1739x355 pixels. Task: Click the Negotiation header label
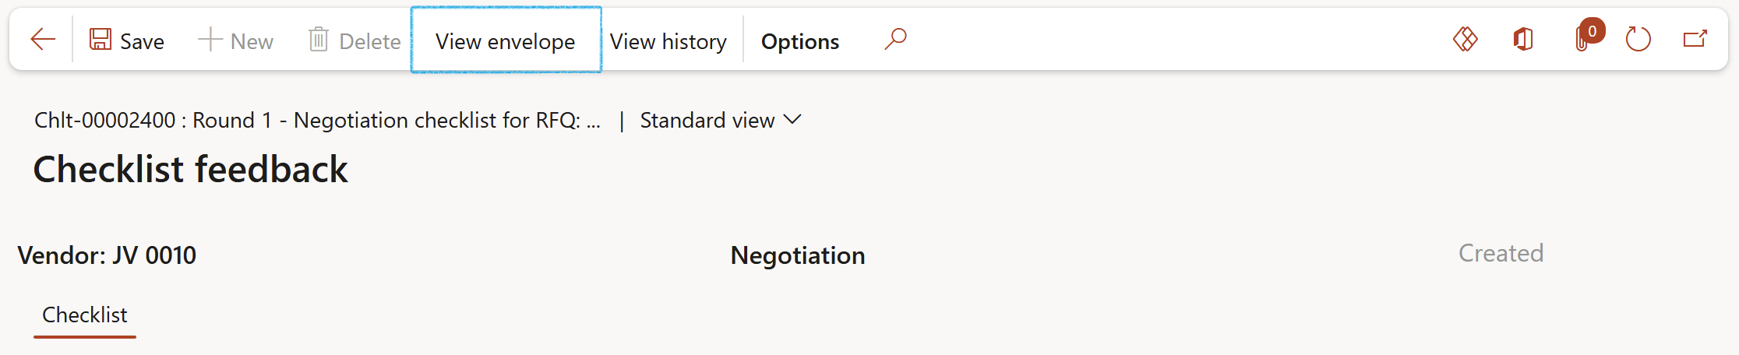[798, 255]
